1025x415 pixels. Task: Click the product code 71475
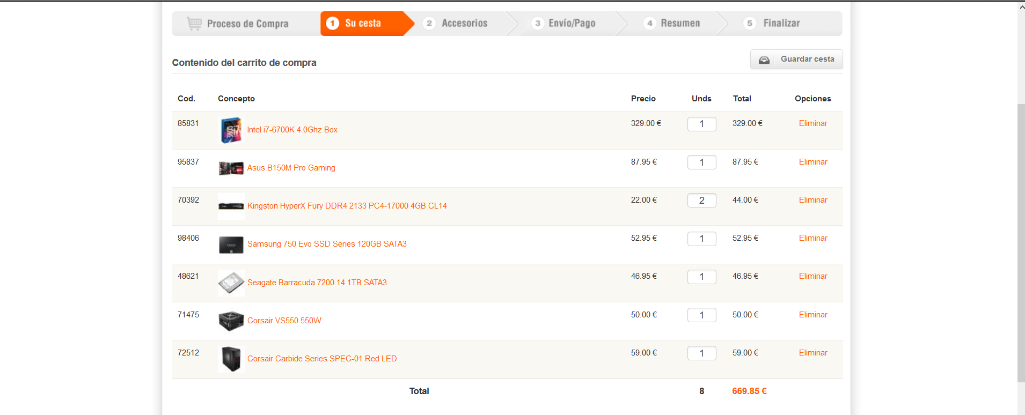188,315
